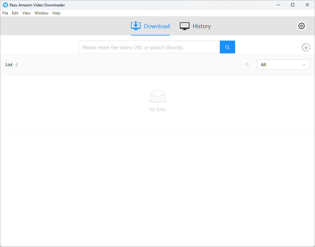Image resolution: width=315 pixels, height=247 pixels.
Task: Focus the video URL search field
Action: [149, 47]
